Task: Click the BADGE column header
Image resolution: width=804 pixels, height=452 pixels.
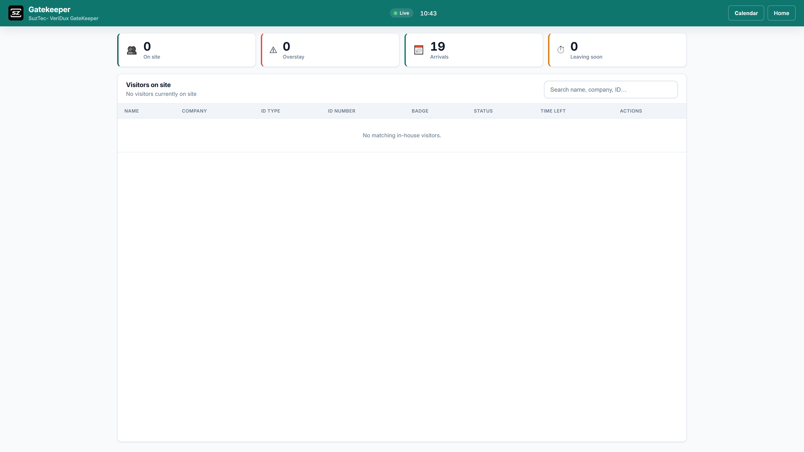Action: coord(420,111)
